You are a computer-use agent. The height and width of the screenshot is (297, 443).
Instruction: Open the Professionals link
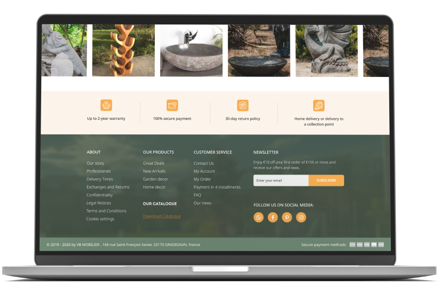click(99, 171)
